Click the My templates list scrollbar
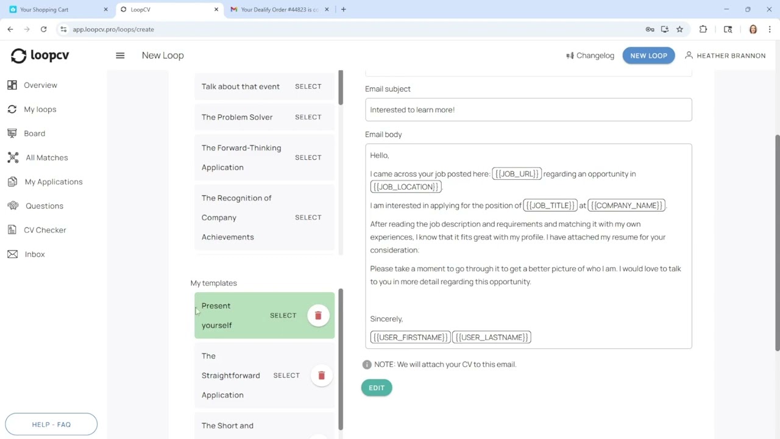Image resolution: width=780 pixels, height=439 pixels. click(341, 360)
